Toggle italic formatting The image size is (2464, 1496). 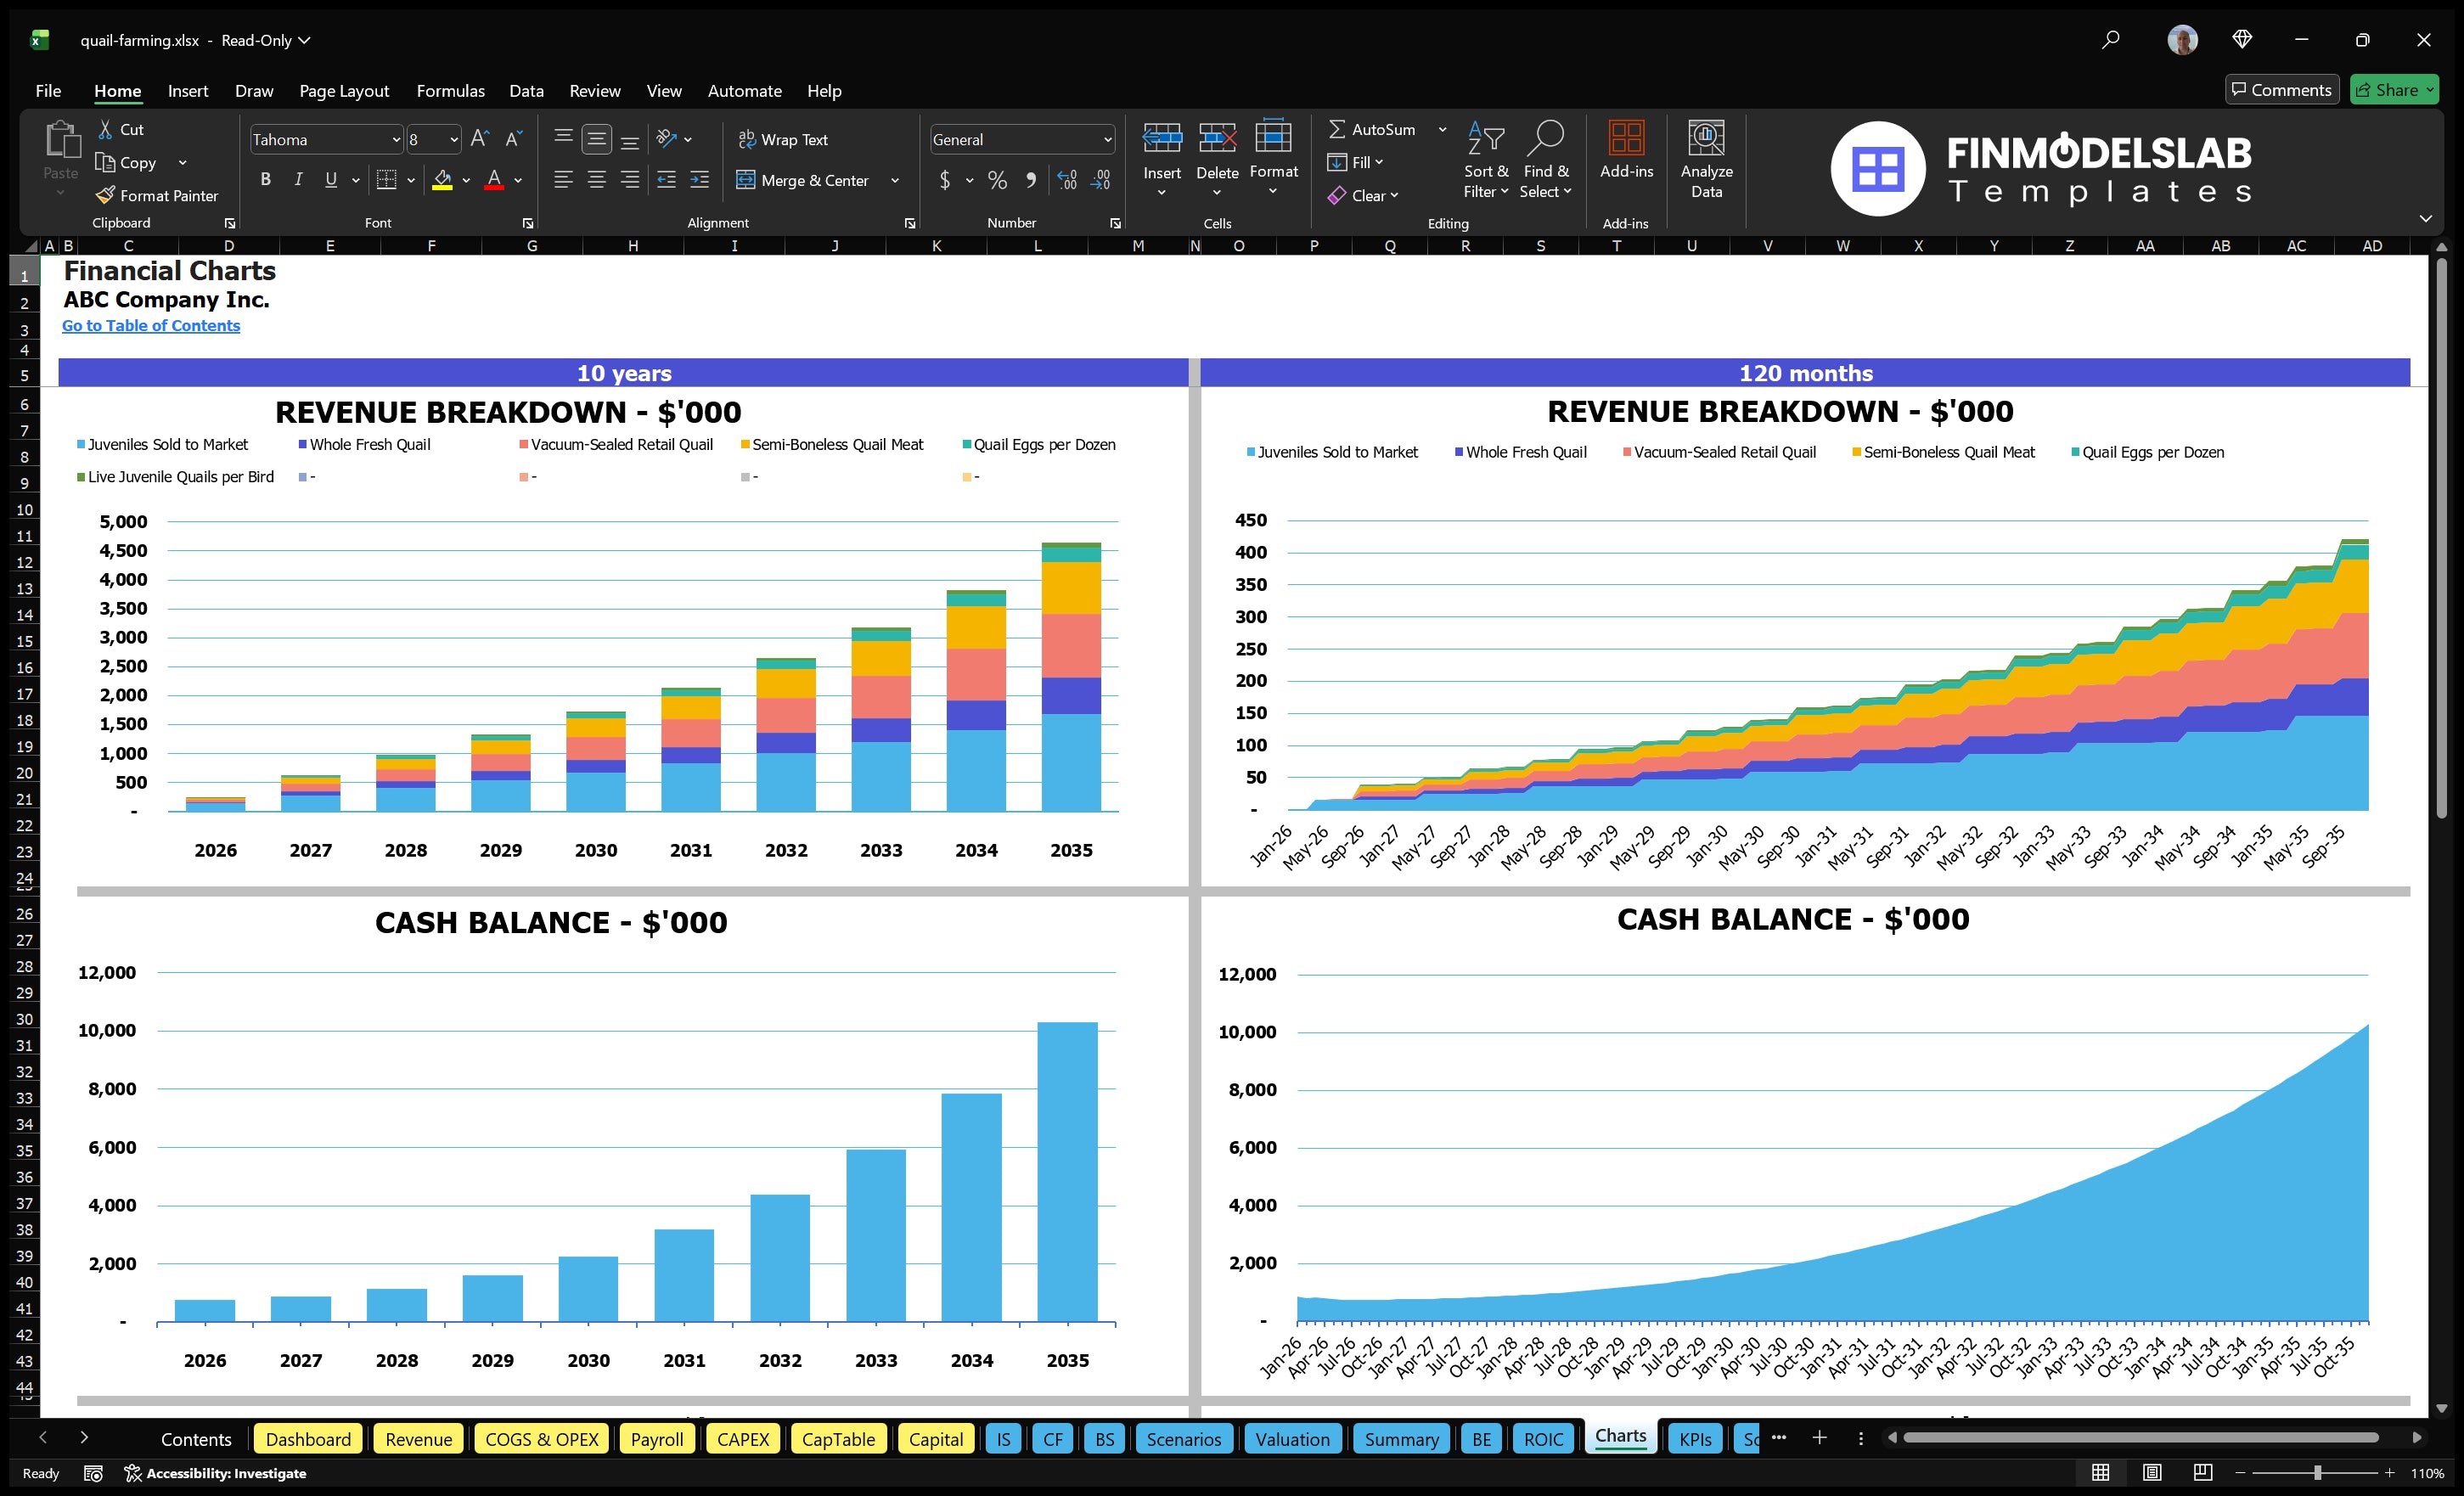pyautogui.click(x=297, y=179)
